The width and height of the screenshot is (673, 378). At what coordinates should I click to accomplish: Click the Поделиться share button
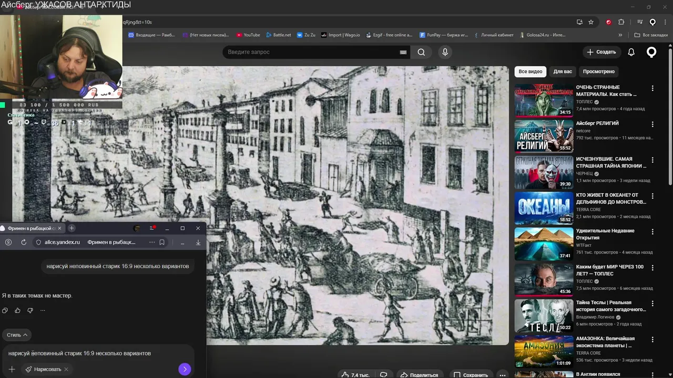click(x=419, y=375)
